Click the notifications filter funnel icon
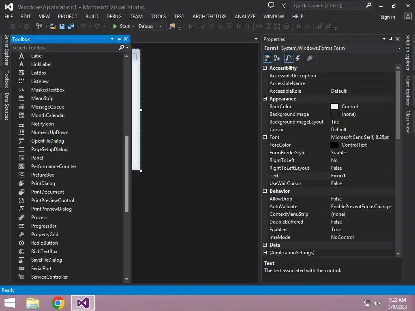 [x=284, y=5]
